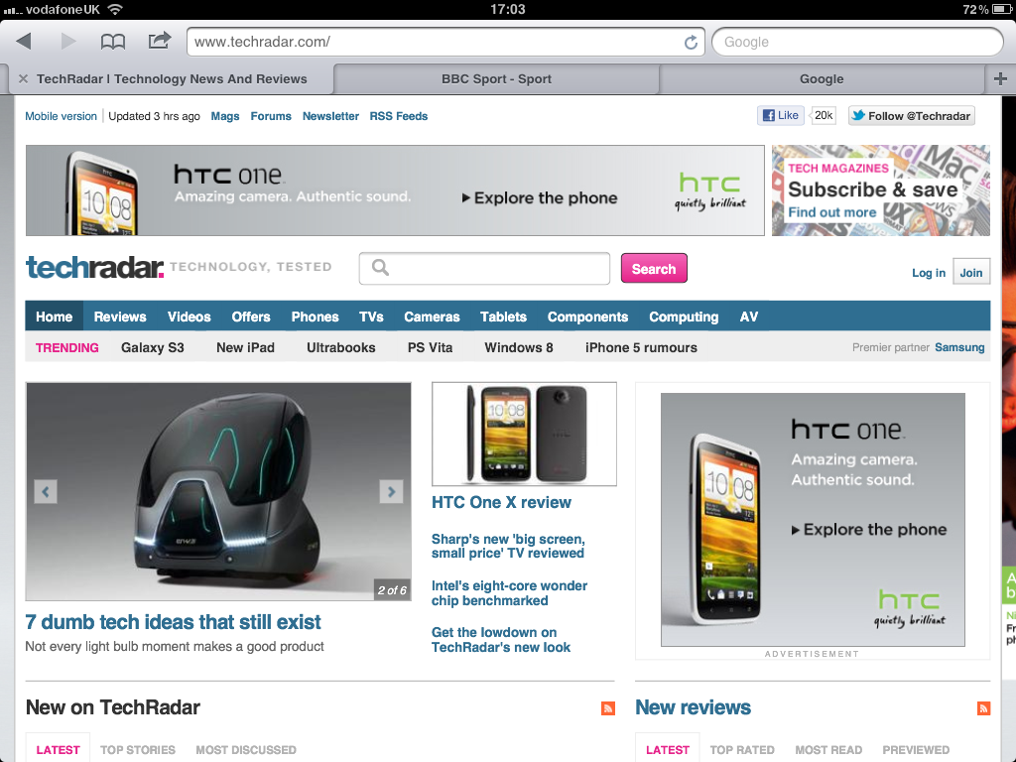The width and height of the screenshot is (1016, 762).
Task: Click the Samsung premier partner link
Action: [x=959, y=347]
